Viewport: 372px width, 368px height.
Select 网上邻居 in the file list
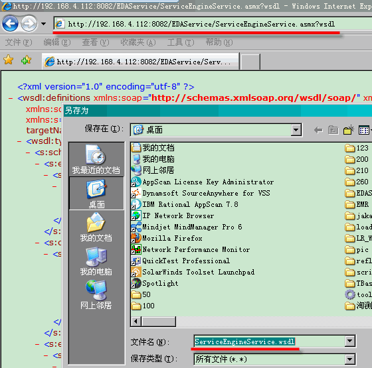pos(153,170)
